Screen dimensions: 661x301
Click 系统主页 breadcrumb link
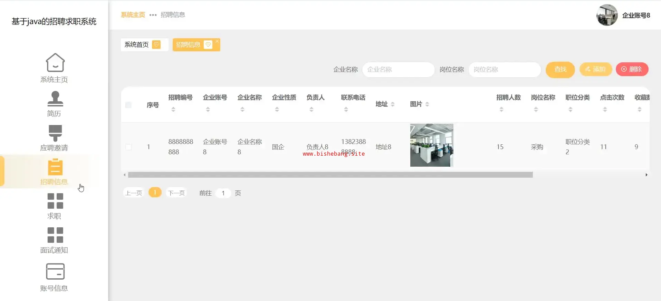pos(133,15)
